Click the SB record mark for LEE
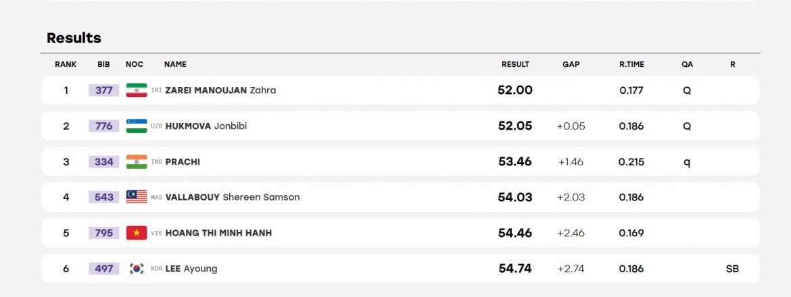Image resolution: width=791 pixels, height=297 pixels. point(732,269)
